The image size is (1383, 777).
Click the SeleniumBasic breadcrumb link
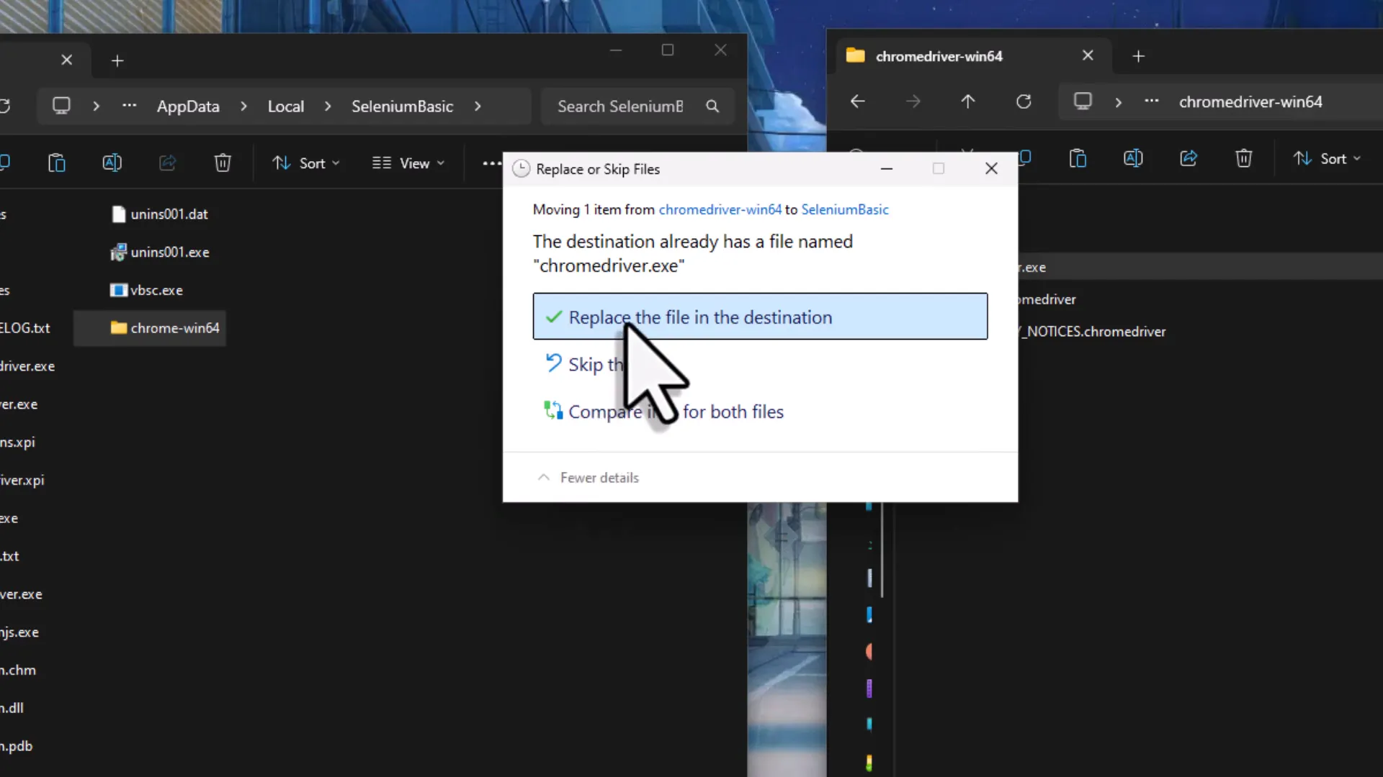tap(402, 106)
